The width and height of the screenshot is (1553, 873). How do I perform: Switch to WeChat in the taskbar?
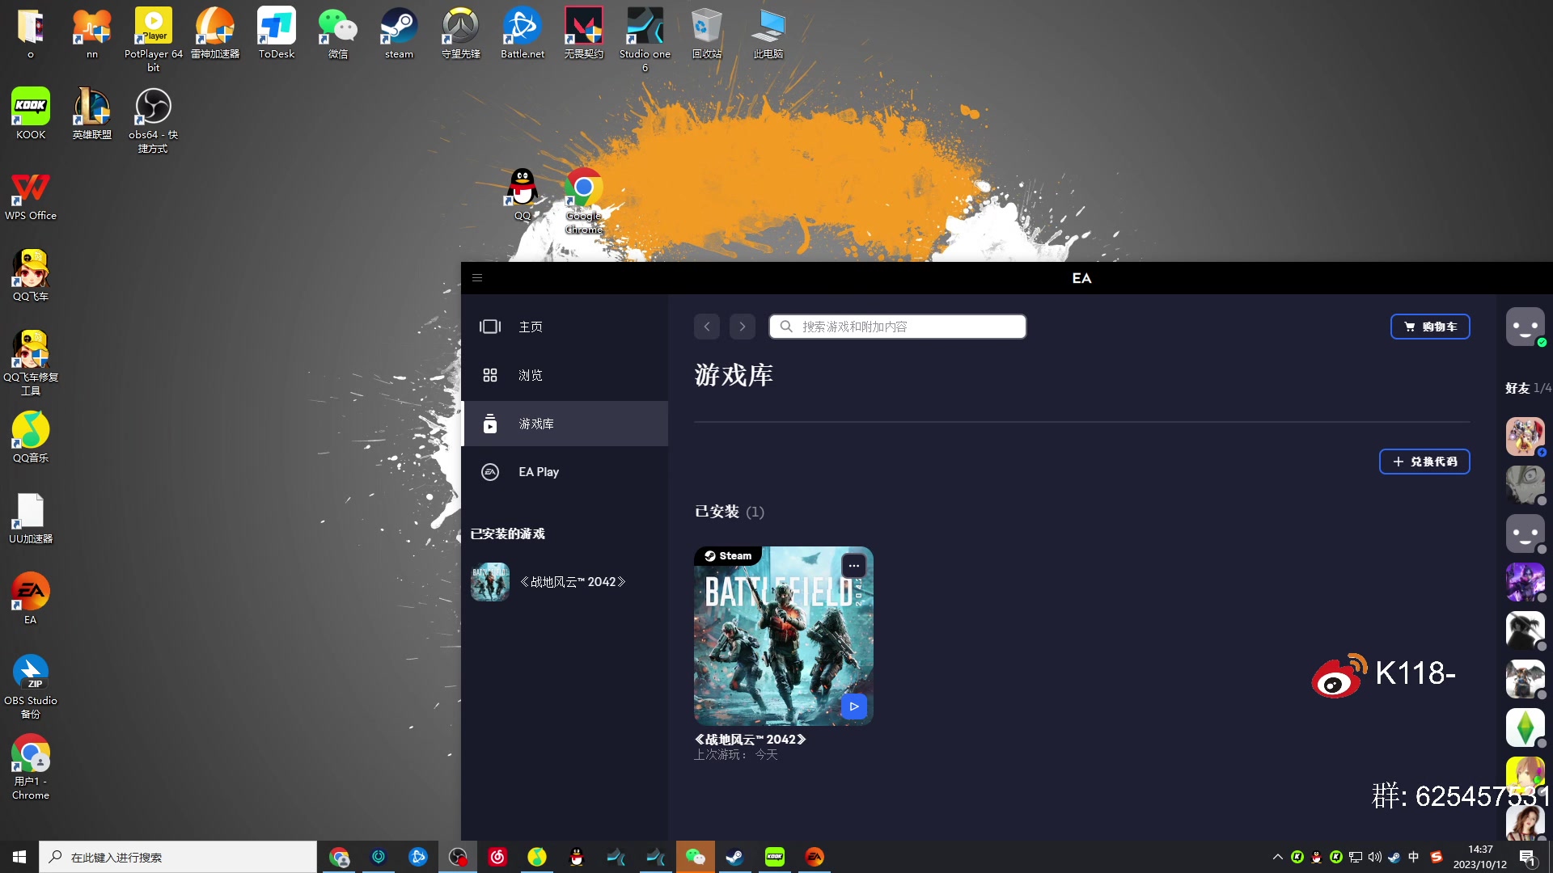[x=696, y=857]
